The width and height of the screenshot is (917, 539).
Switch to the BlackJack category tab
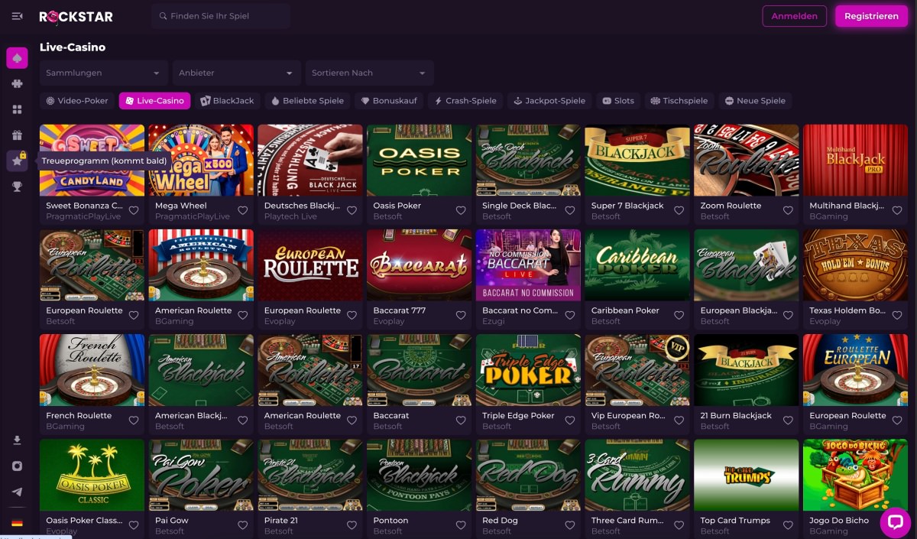[227, 101]
